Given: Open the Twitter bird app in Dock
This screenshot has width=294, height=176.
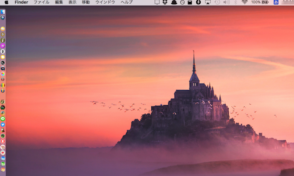Looking at the screenshot, I should click(x=3, y=124).
